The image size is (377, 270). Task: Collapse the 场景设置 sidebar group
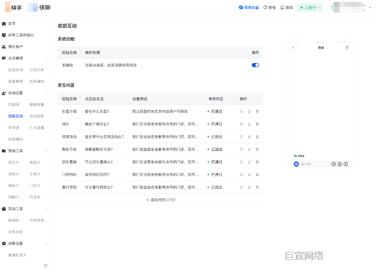(46, 244)
